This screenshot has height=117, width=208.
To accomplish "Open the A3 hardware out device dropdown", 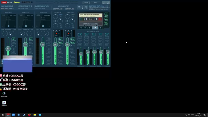I will (86, 7).
